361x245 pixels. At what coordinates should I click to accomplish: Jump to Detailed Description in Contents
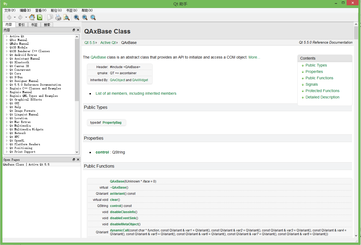[x=322, y=97]
